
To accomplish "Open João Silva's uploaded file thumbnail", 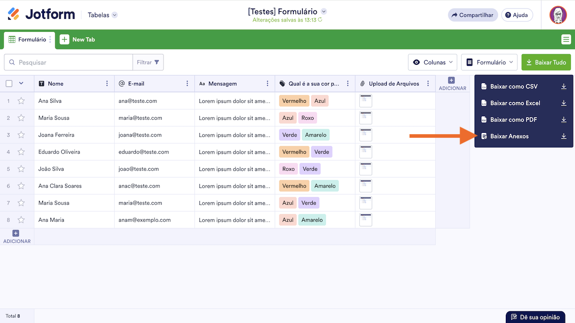I will pyautogui.click(x=366, y=169).
